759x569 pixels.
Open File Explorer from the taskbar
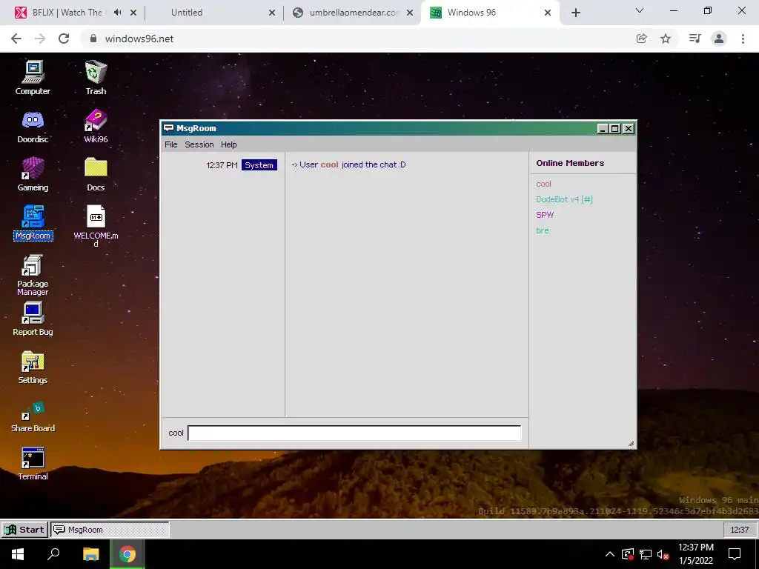click(90, 554)
